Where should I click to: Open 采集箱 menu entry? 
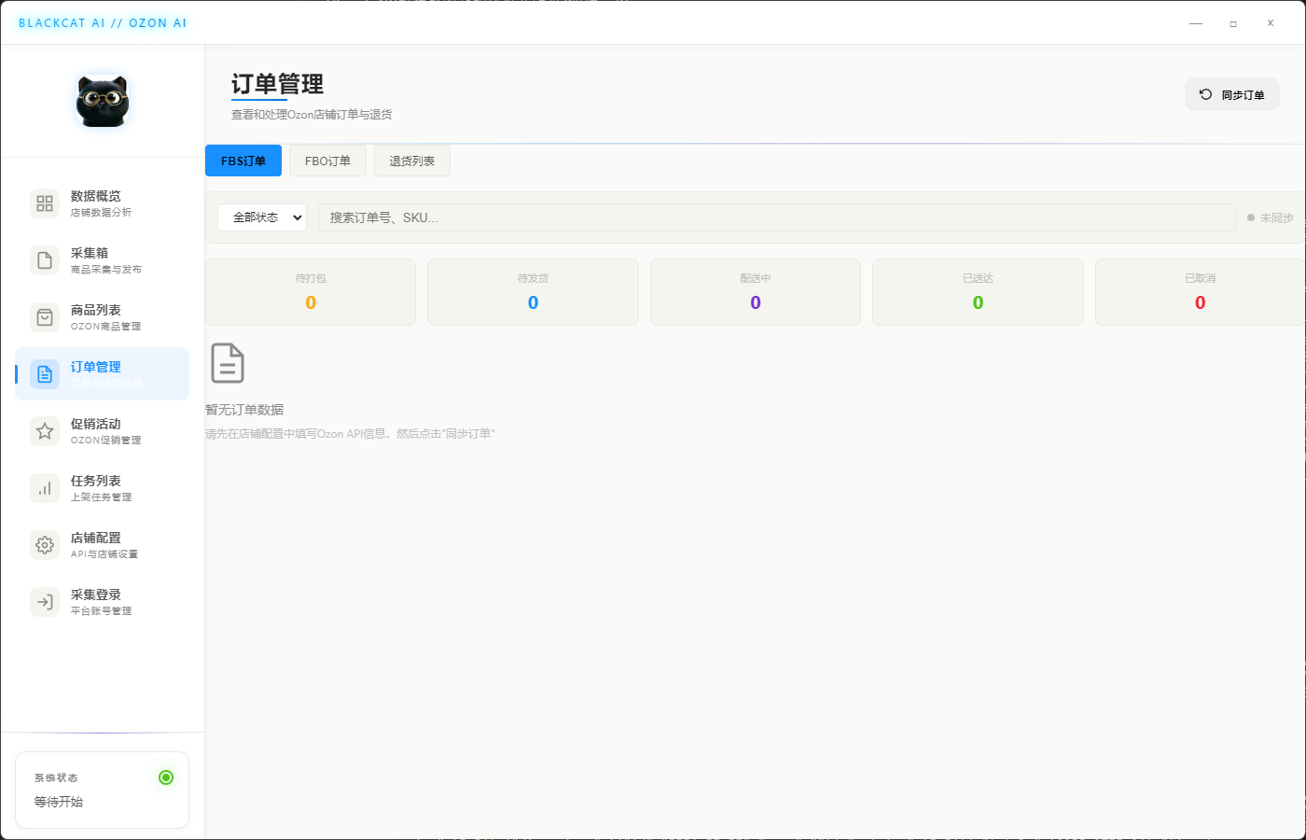coord(102,260)
